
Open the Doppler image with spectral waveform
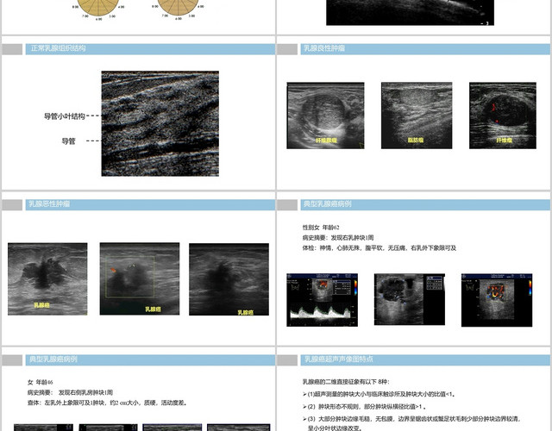[x=322, y=300]
